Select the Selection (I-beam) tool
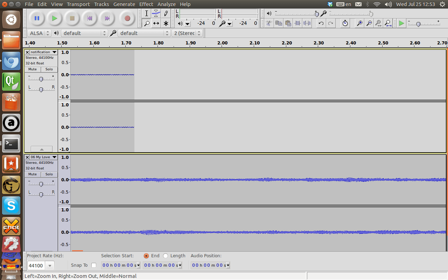Viewport: 448px width, 280px height. point(147,14)
